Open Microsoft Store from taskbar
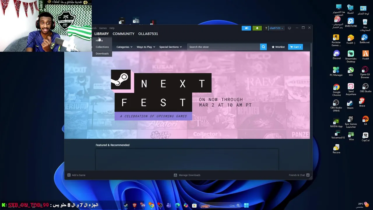The image size is (373, 210). click(x=194, y=205)
